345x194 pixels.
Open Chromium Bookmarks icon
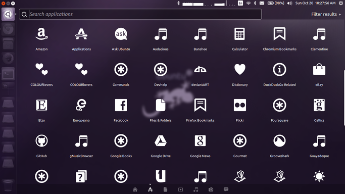[279, 34]
